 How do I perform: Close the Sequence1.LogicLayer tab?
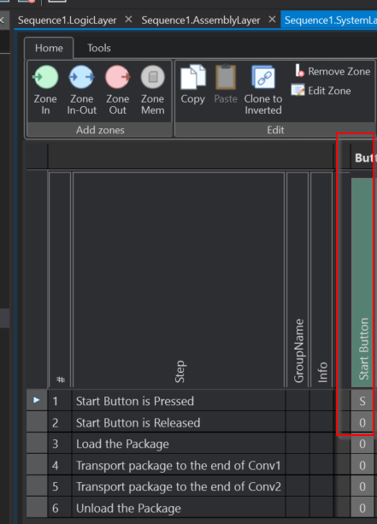coord(128,20)
